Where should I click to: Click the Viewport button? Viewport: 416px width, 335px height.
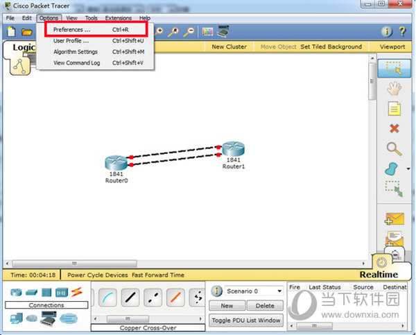coord(392,46)
